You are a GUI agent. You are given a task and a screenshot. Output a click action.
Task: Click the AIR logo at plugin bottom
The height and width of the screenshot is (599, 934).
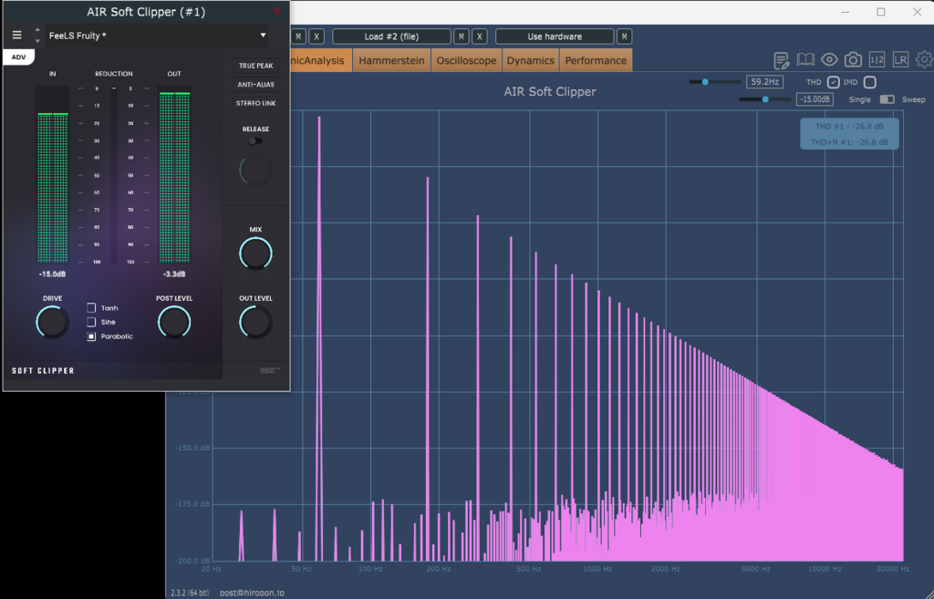[x=270, y=370]
